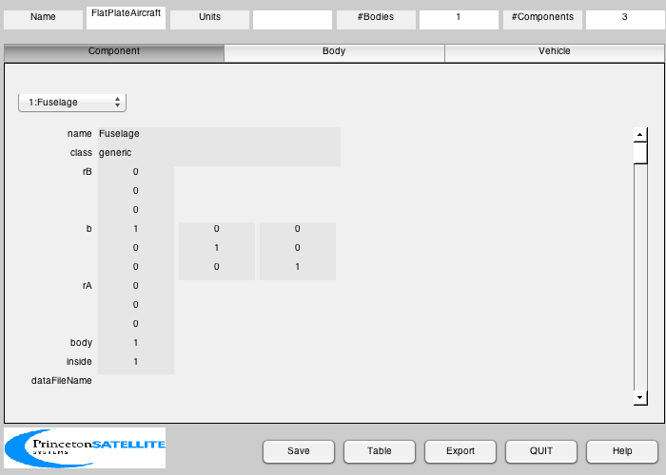This screenshot has width=666, height=475.
Task: Click the Units label button
Action: [210, 20]
